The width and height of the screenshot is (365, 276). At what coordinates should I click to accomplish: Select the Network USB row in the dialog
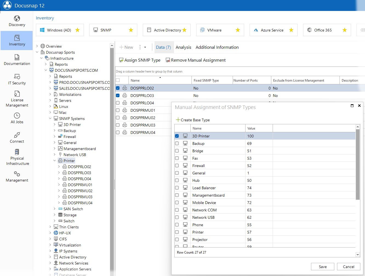[265, 217]
